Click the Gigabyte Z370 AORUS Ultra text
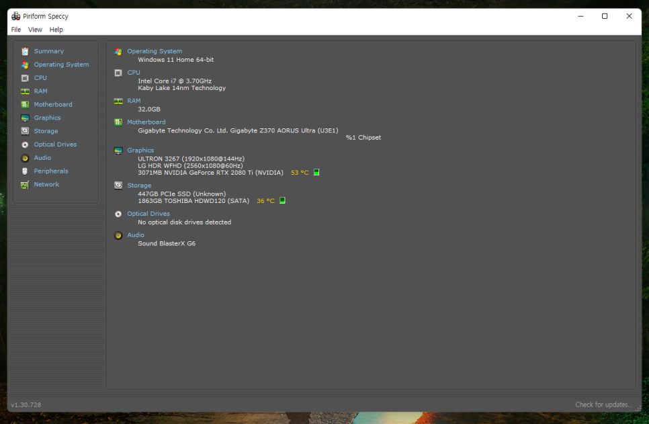 point(238,130)
